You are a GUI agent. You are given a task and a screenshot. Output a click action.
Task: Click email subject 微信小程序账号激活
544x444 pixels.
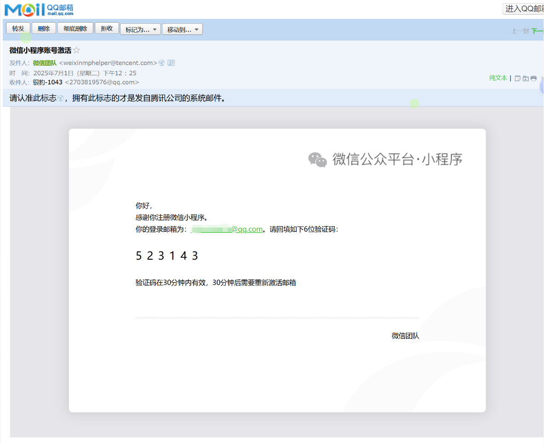[40, 50]
